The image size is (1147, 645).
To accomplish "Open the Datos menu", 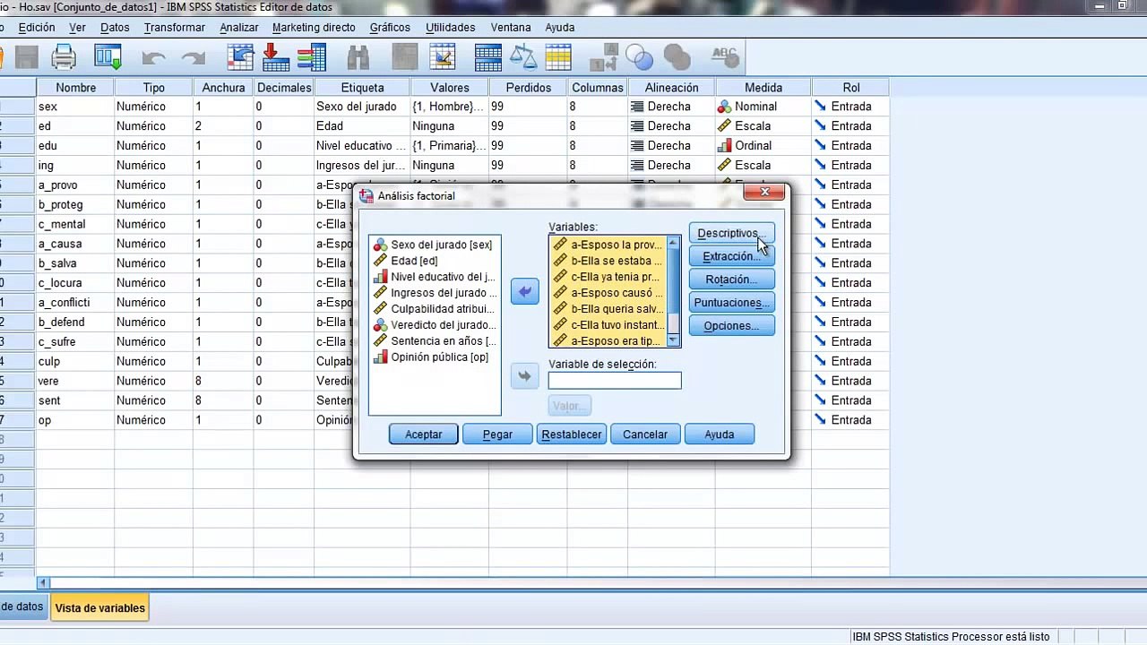I will pyautogui.click(x=115, y=27).
